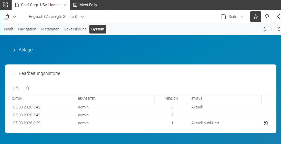Select the version 3 row date cell
Screen dimensions: 281x144
44,107
